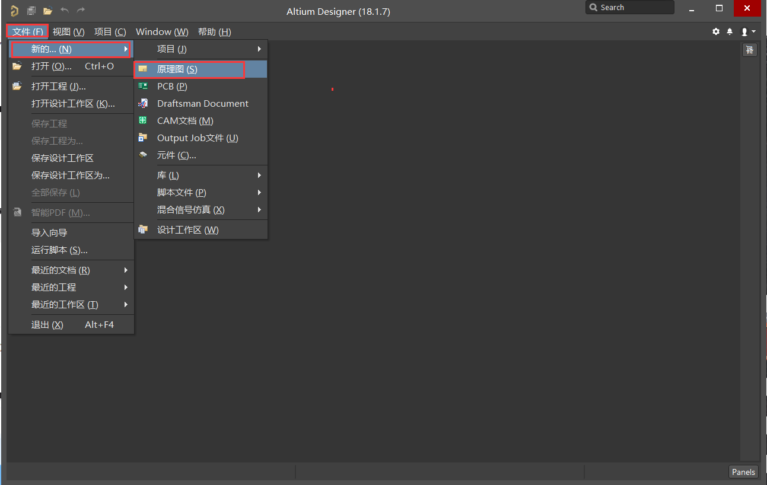Open the user account icon

click(744, 31)
